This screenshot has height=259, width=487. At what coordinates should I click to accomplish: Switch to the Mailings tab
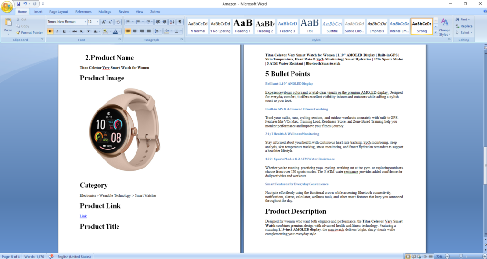(x=105, y=12)
